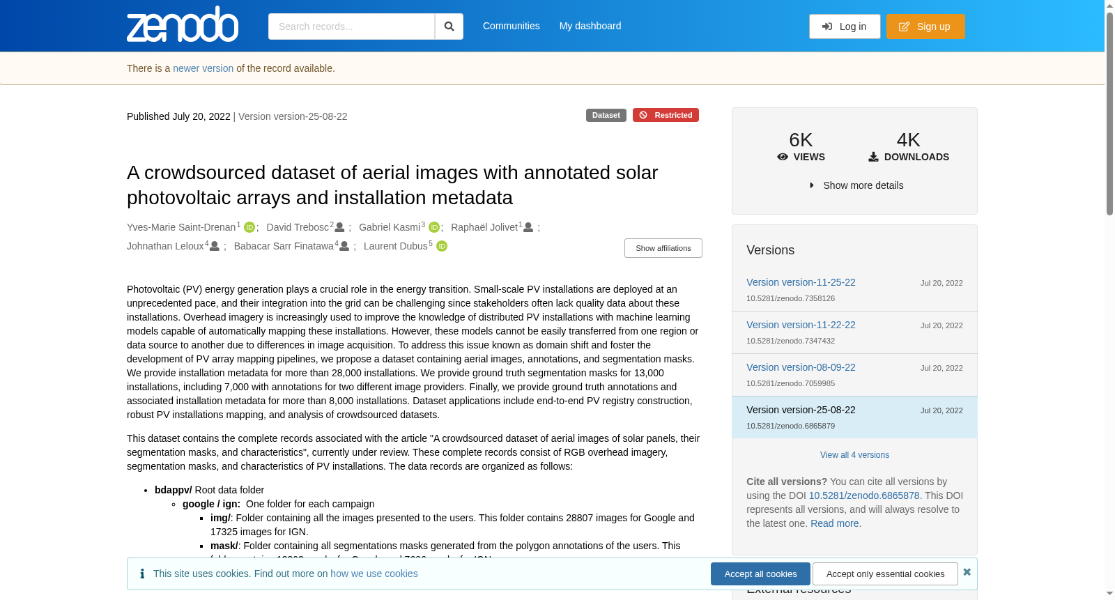Open Gabriel Kasmi's ORCID icon
The width and height of the screenshot is (1115, 600).
(434, 227)
